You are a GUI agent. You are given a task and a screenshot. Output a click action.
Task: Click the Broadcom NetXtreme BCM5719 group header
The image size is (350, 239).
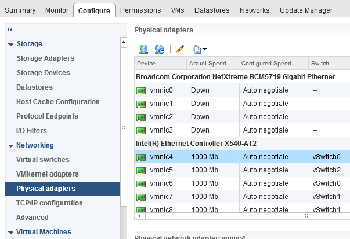(235, 77)
